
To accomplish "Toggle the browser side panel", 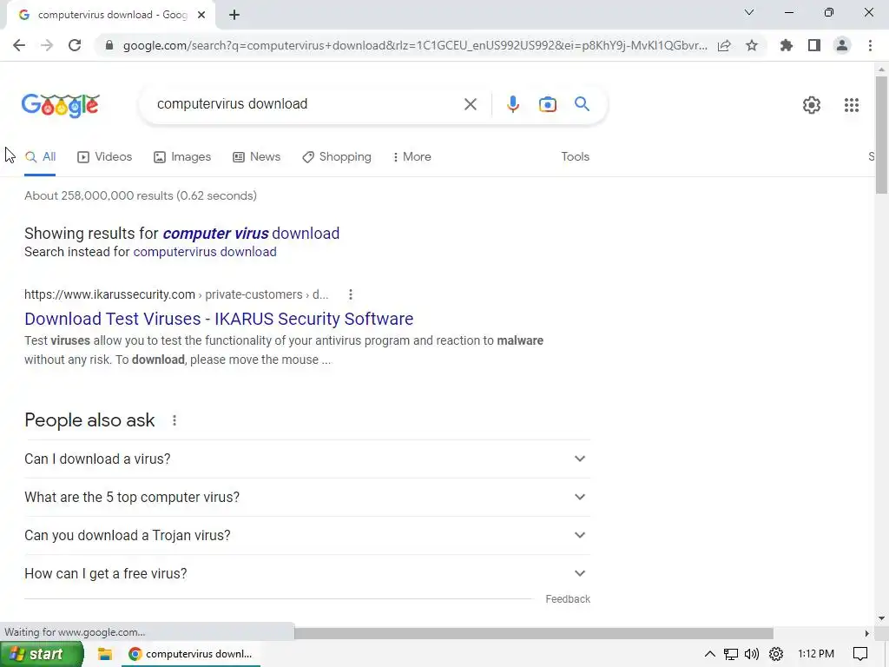I will click(814, 45).
